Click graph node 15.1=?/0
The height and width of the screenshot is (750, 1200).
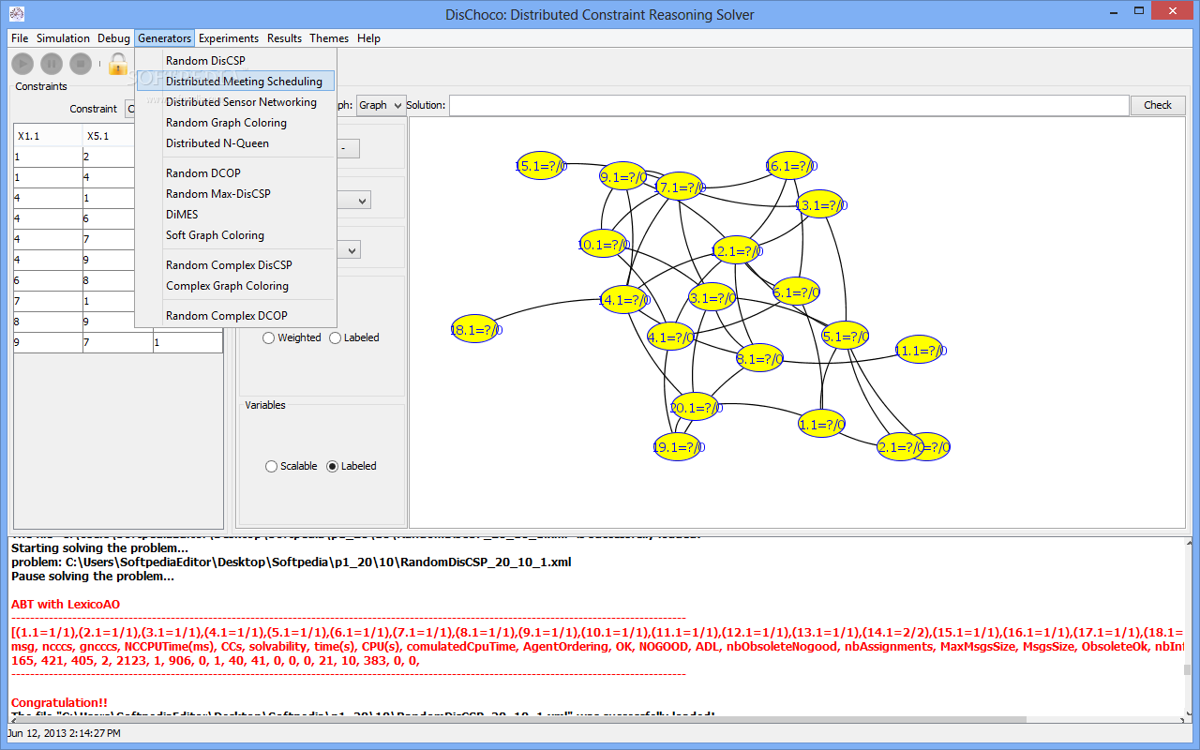tap(541, 166)
